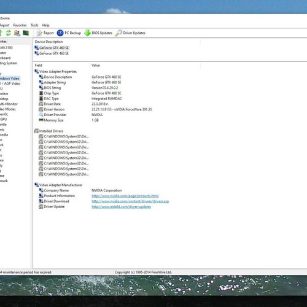Screen dimensions: 307x307
Task: Click the green motherboard icon in toolbar
Action: pos(26,33)
